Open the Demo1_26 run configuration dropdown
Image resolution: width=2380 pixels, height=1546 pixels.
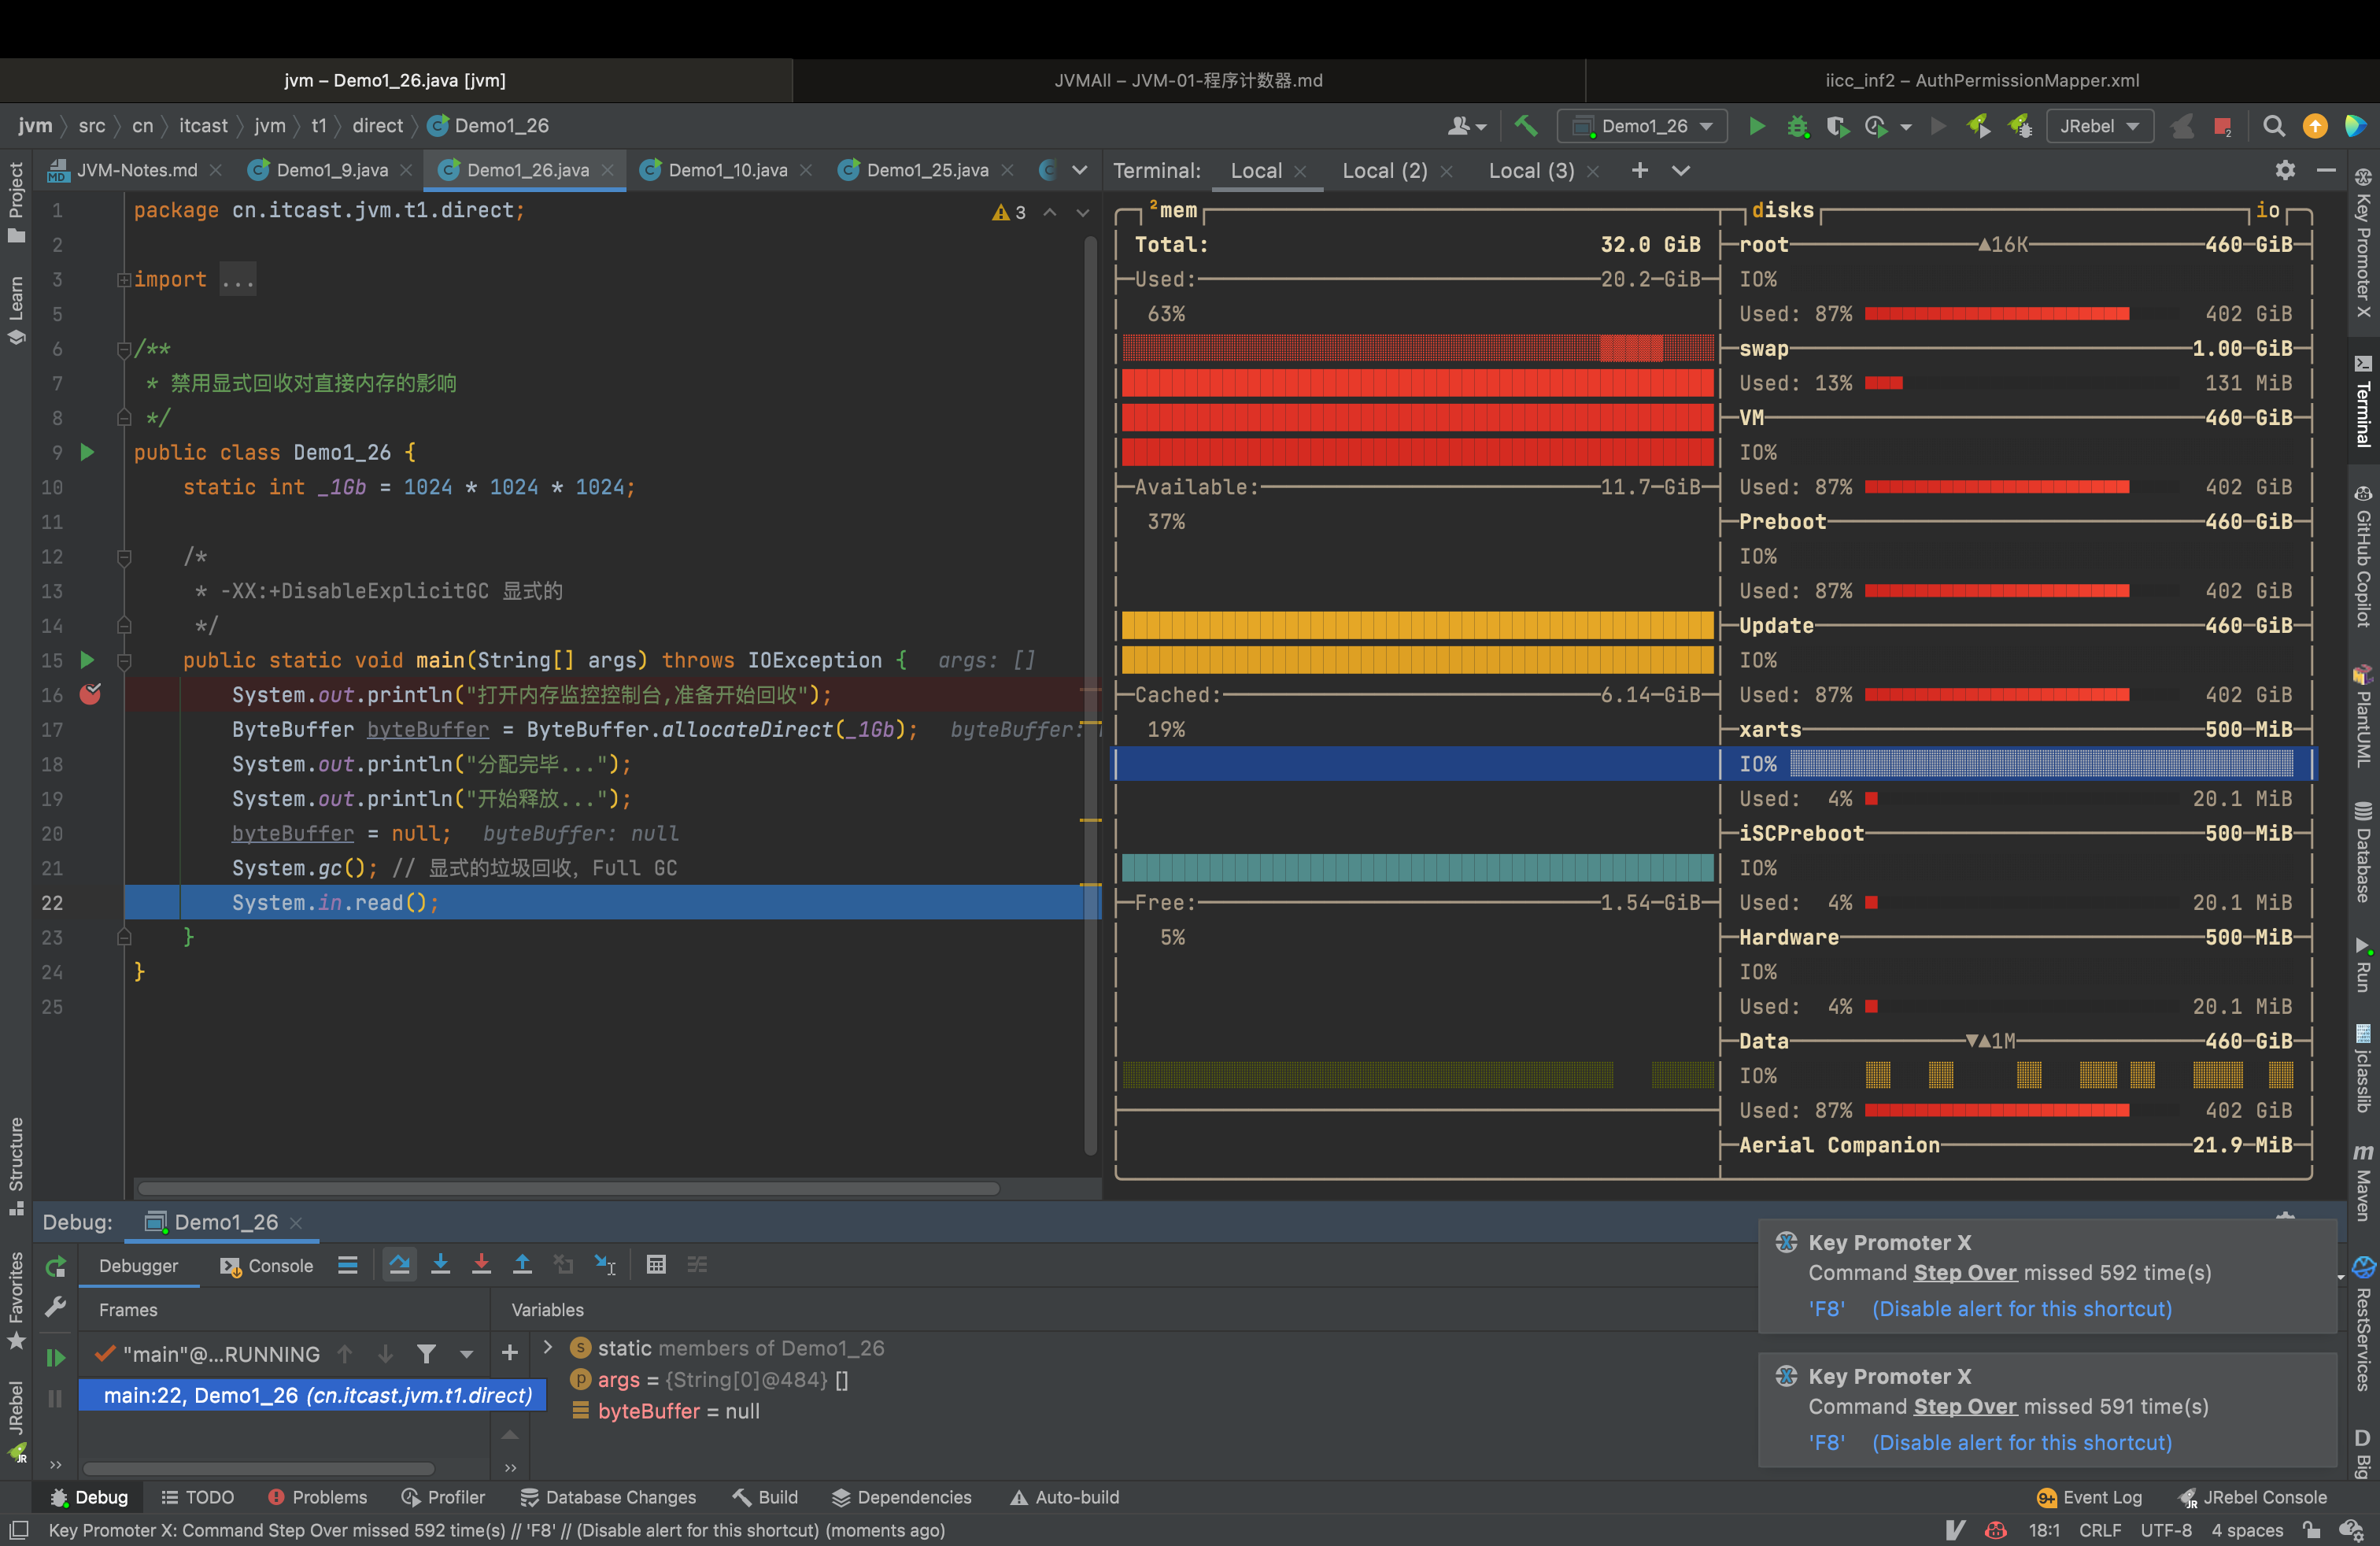(1643, 126)
